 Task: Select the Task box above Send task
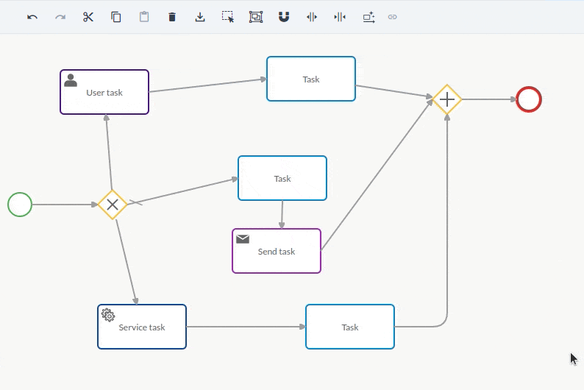click(282, 178)
